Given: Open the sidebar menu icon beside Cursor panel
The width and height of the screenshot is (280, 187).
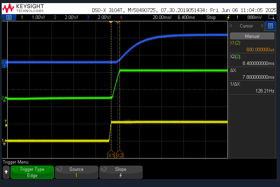Looking at the screenshot, I should [270, 26].
